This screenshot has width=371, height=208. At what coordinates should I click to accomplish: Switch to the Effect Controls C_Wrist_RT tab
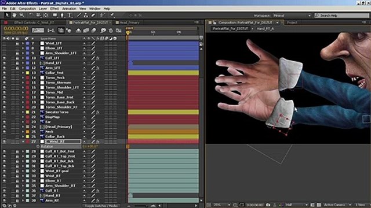click(x=34, y=23)
